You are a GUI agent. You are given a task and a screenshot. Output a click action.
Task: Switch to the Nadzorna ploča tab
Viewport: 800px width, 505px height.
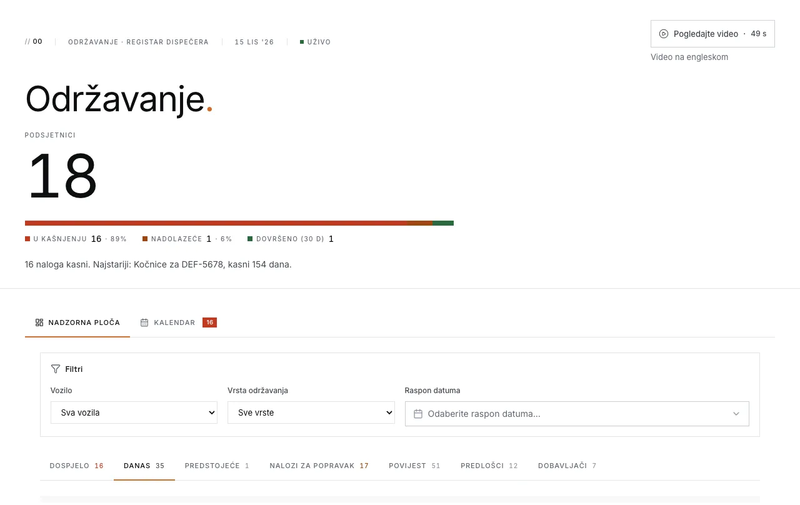(77, 322)
